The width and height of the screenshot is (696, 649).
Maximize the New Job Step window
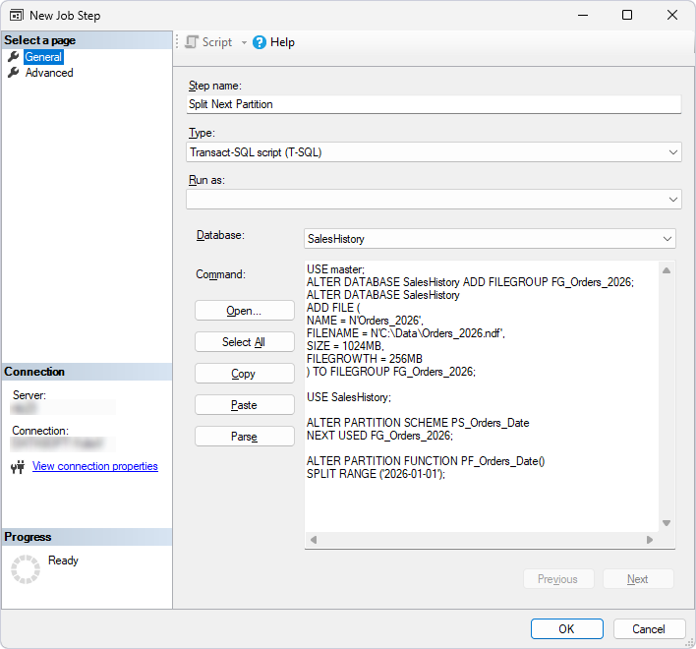point(627,15)
